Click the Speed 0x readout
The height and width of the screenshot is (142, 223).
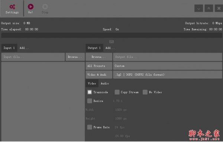[111, 29]
